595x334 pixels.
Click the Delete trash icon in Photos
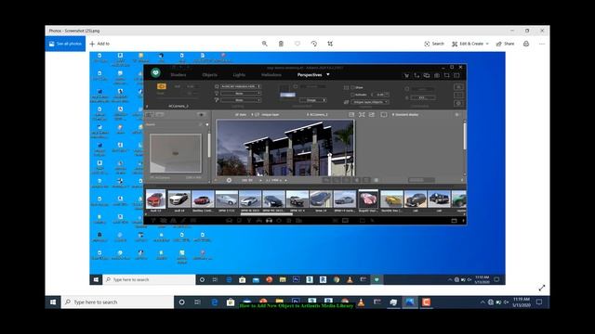pyautogui.click(x=281, y=44)
